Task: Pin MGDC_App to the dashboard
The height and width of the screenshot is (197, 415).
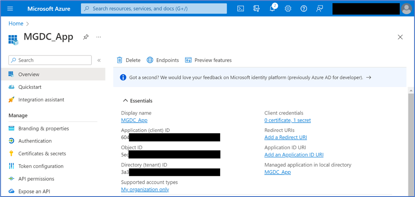Action: pos(86,37)
